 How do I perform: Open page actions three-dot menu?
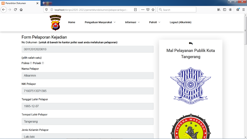(x=143, y=9)
